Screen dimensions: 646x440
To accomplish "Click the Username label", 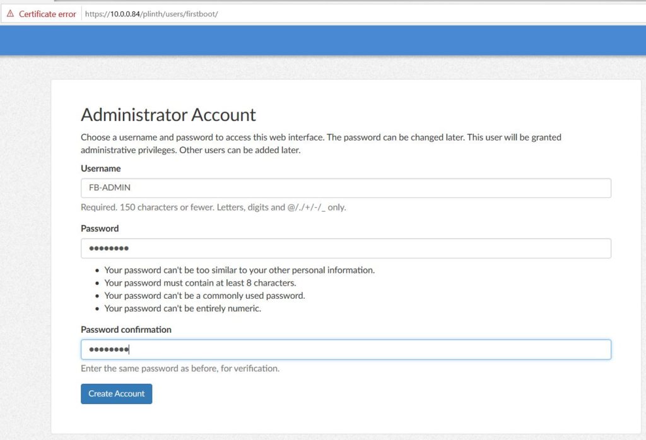I will click(x=100, y=168).
